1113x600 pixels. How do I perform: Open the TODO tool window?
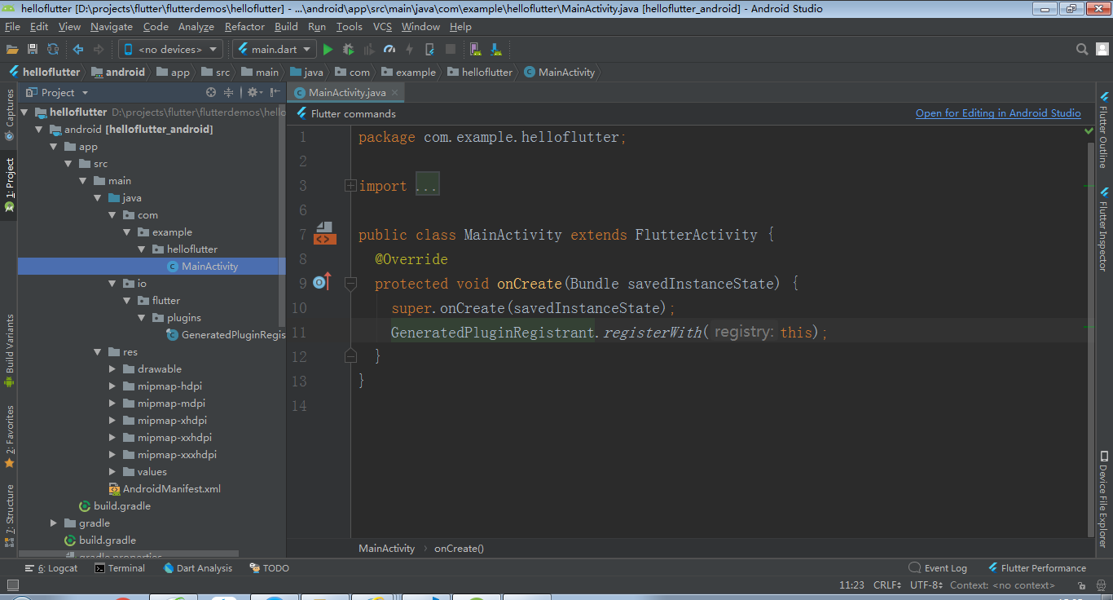pos(269,568)
